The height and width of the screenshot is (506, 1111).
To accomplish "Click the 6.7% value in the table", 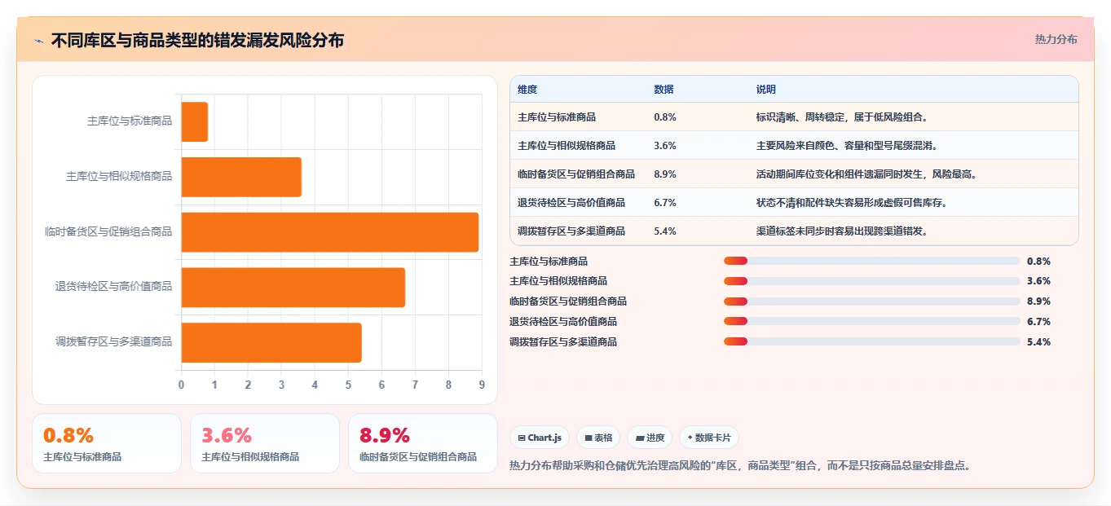I will pos(665,203).
